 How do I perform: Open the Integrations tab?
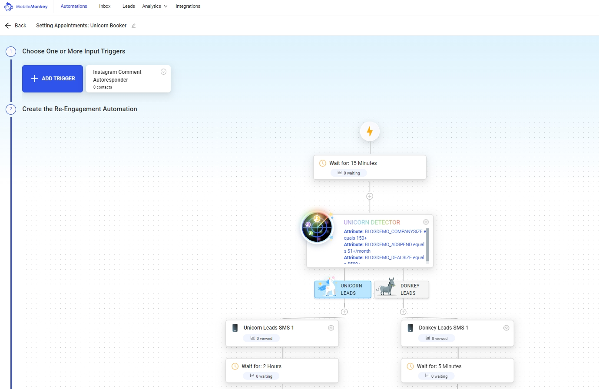188,6
